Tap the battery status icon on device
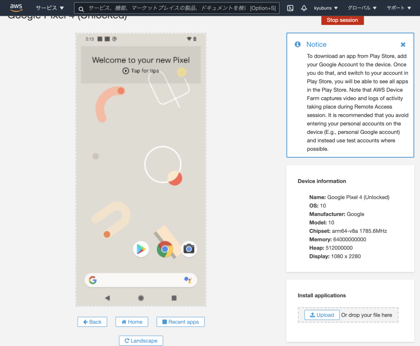Viewport: 420px width, 346px height. 195,39
